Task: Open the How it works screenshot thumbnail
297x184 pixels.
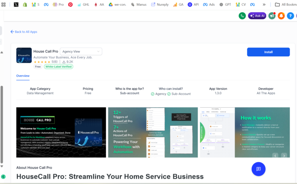Action: pyautogui.click(x=245, y=132)
